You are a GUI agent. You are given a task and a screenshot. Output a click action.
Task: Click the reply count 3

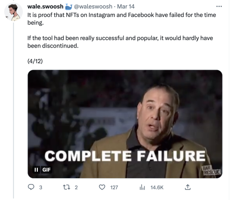tap(40, 188)
